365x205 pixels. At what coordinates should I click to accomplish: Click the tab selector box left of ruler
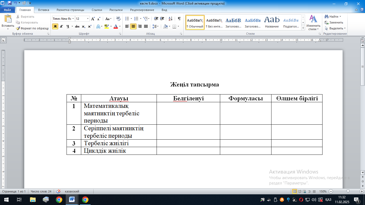click(x=3, y=40)
